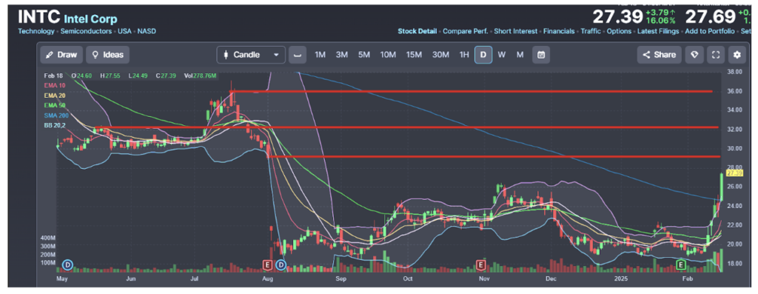Open chart settings gear icon
Screen dimensions: 758x294
737,55
